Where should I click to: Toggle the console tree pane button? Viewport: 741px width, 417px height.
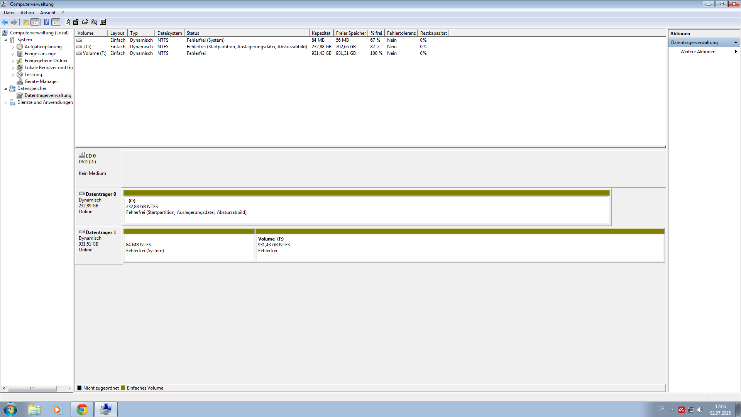click(35, 22)
